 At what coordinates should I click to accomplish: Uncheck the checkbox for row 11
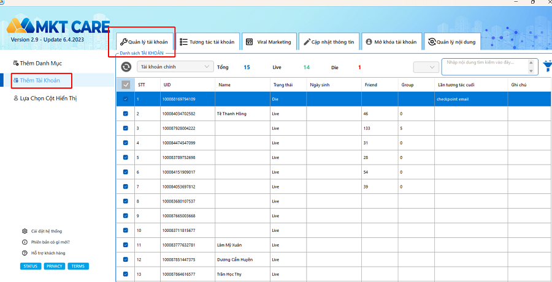click(126, 245)
